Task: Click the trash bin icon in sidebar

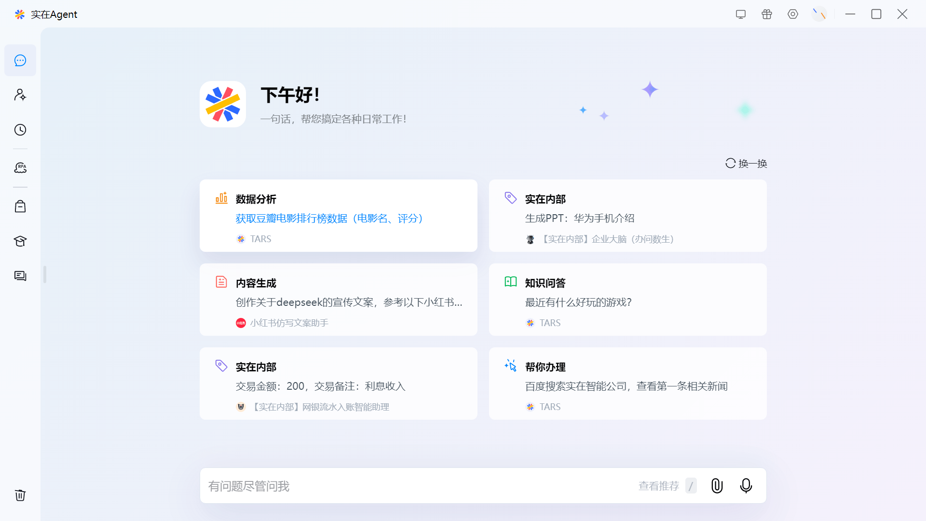Action: (20, 495)
